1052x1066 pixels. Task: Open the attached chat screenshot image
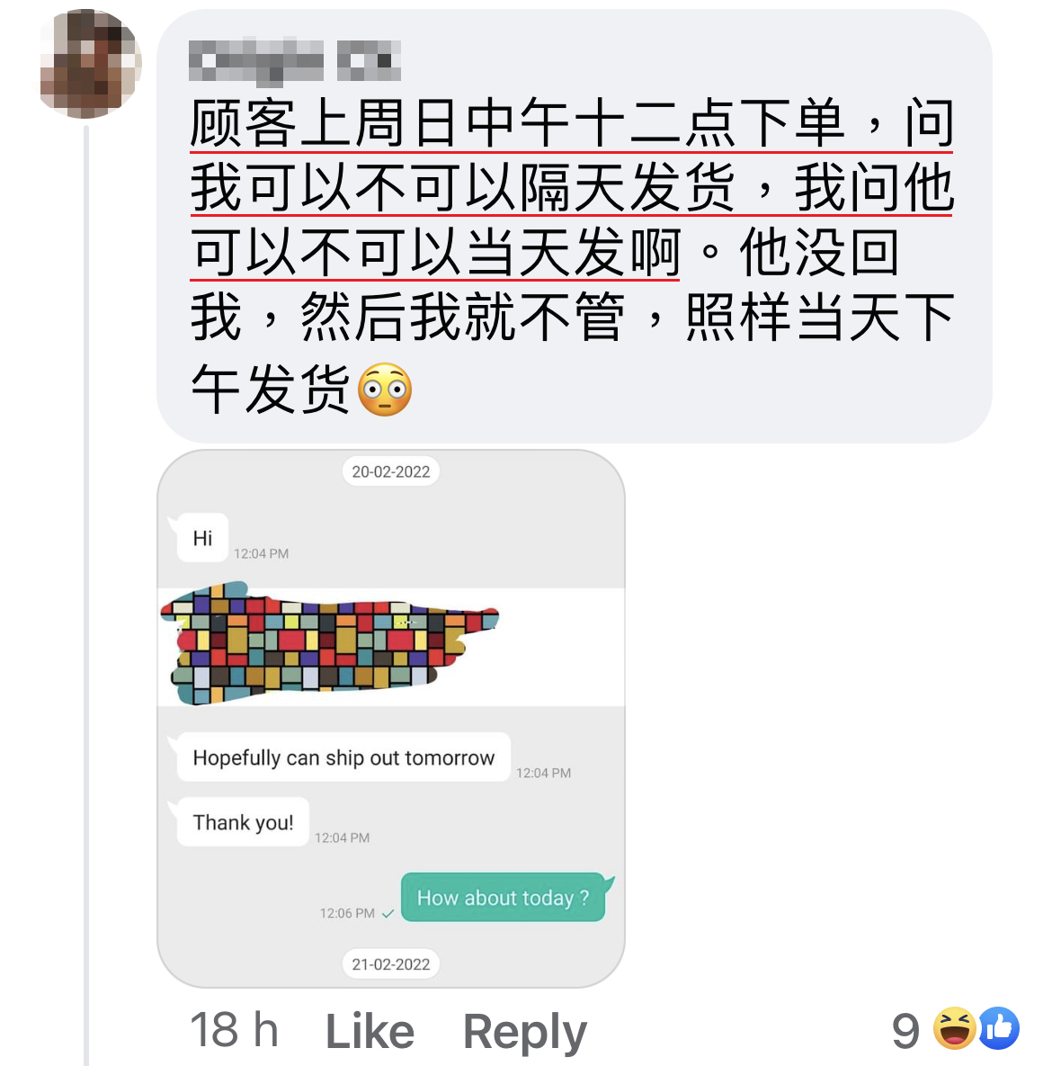[391, 719]
